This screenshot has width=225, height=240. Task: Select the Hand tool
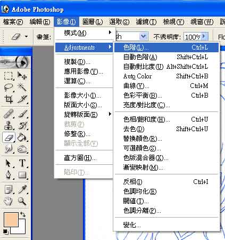pos(9,201)
